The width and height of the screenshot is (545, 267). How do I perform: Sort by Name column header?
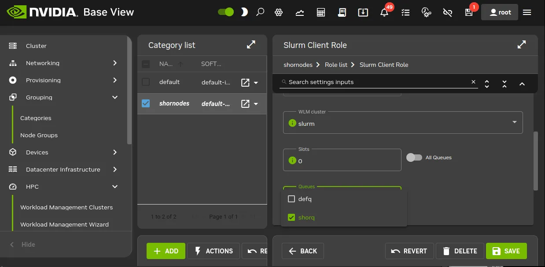[x=166, y=64]
